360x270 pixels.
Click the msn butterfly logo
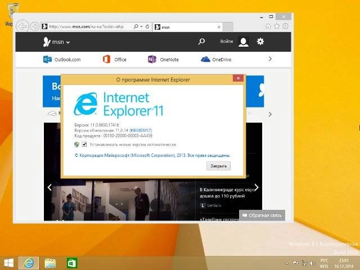point(47,42)
